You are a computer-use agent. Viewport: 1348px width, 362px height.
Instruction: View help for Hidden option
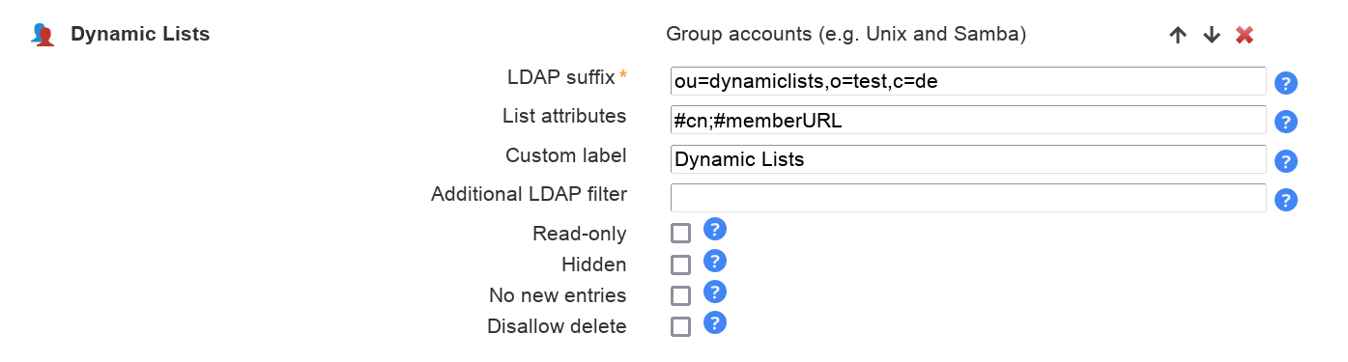click(x=714, y=261)
